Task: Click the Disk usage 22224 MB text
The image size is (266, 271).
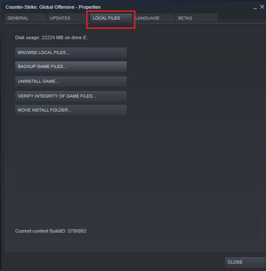Action: [x=52, y=38]
